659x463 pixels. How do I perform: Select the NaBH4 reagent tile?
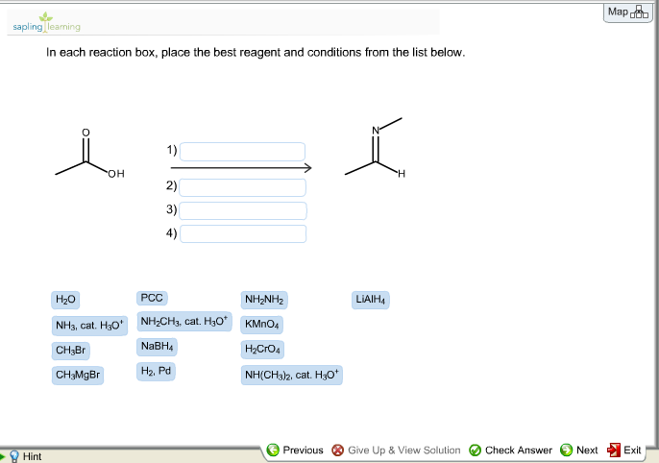(x=157, y=347)
